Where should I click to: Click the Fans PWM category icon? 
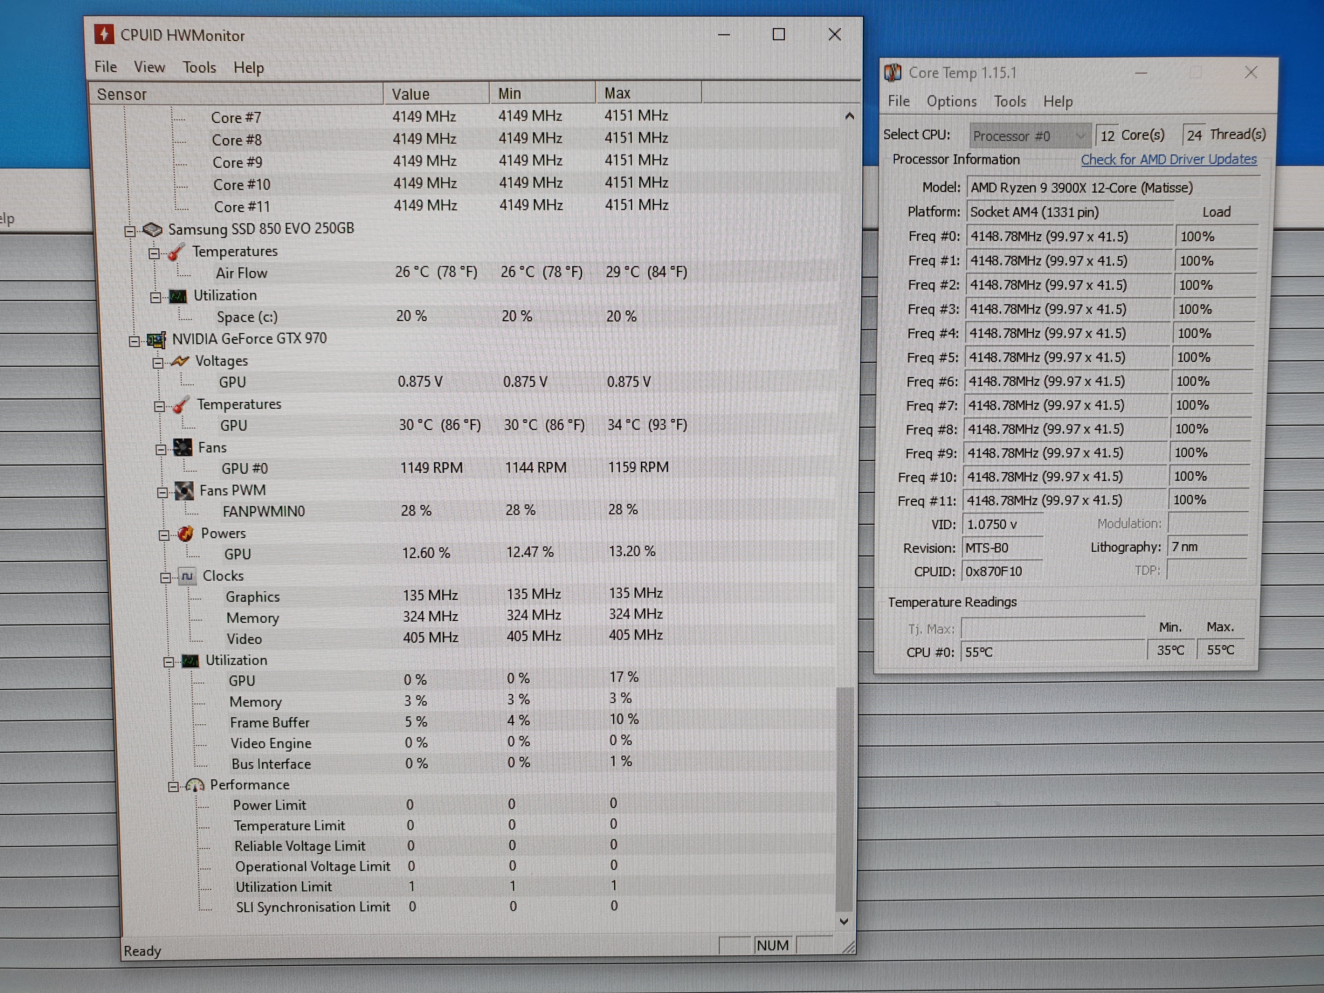click(184, 491)
